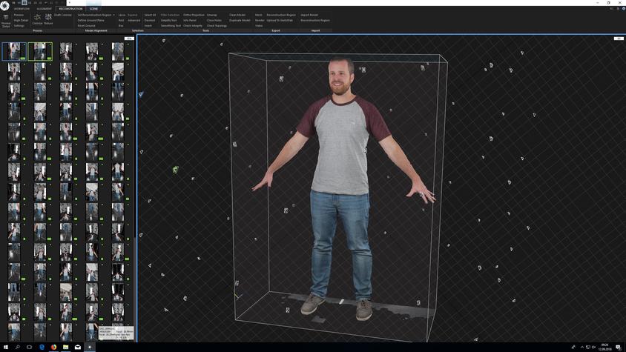This screenshot has width=626, height=352.
Task: Open Set Reconstruction Region dropdown
Action: click(x=95, y=15)
